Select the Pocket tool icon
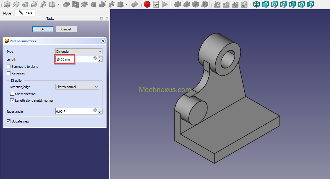The width and height of the screenshot is (330, 179). click(66, 4)
